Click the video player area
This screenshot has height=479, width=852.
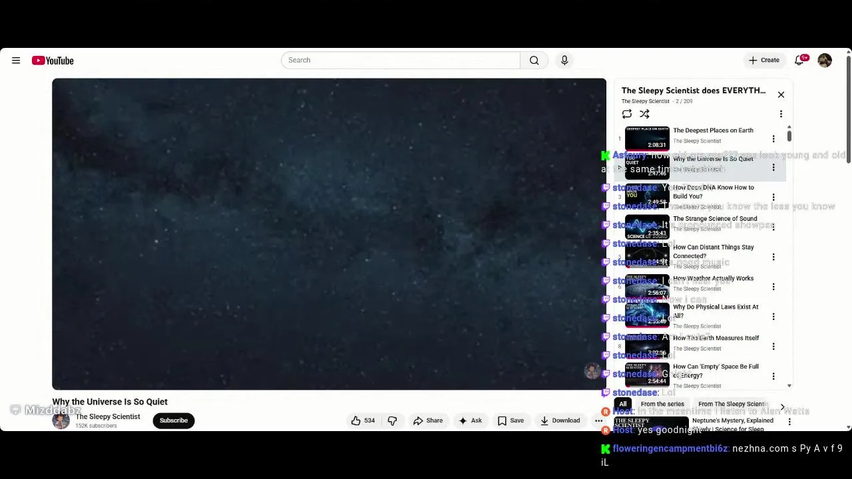(329, 234)
